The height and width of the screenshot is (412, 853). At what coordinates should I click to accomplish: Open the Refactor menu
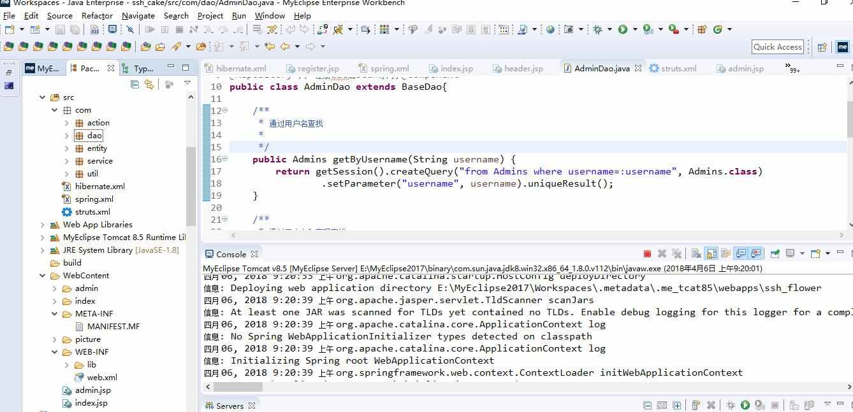tap(97, 15)
